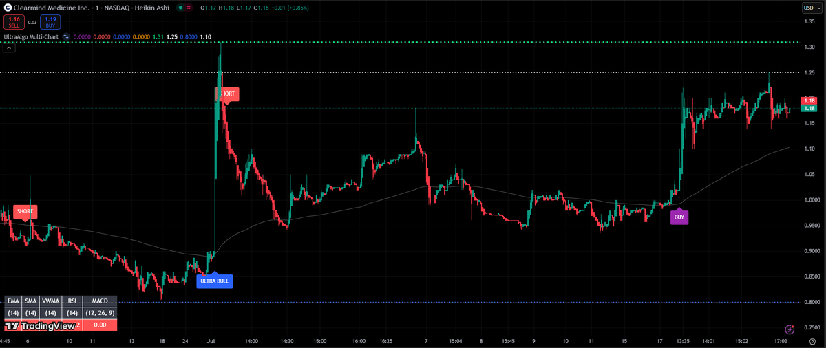Click the 16:25 time axis label
Screen dimensions: 826x348
387,340
